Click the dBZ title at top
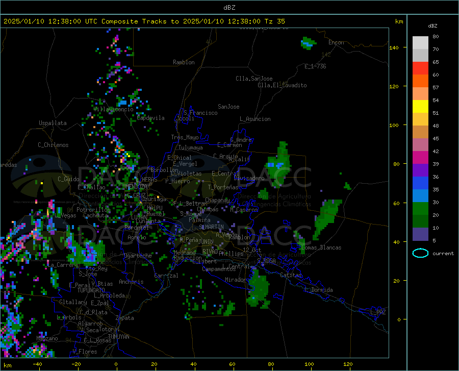The width and height of the screenshot is (459, 371). (229, 8)
